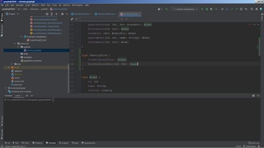The width and height of the screenshot is (264, 148).
Task: Run GraphqlCrudApplication with the green play icon
Action: [202, 9]
